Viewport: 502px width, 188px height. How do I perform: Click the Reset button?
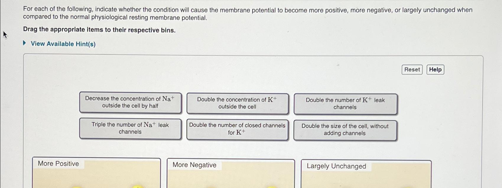412,70
